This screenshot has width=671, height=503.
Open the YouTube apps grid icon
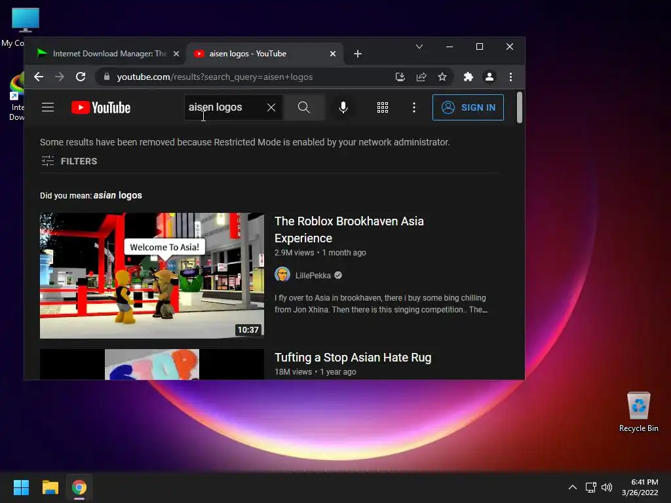383,107
